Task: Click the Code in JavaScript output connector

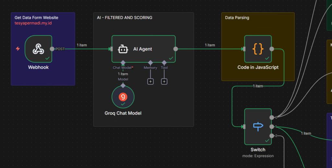Action: [272, 49]
